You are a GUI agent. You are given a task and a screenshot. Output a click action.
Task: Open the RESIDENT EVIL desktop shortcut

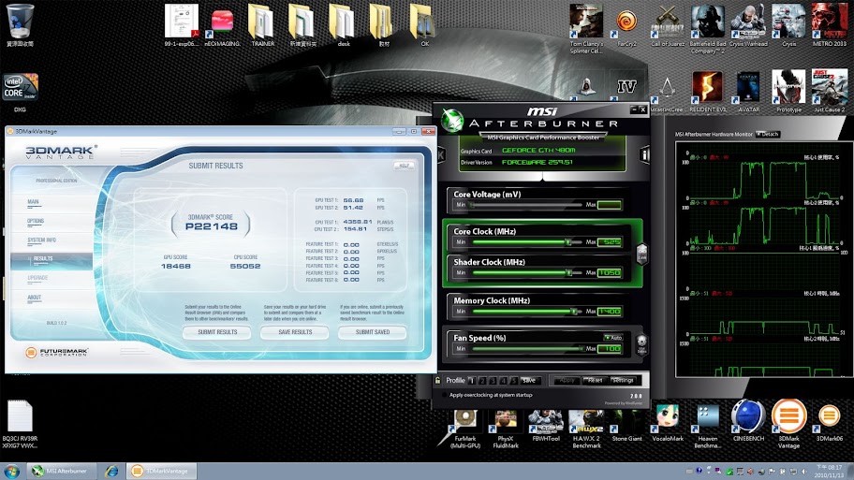coord(708,92)
